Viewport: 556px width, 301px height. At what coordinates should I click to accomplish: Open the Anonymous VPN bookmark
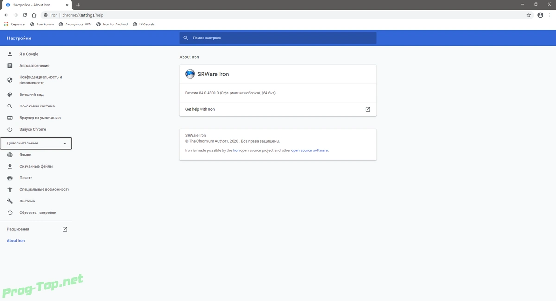pyautogui.click(x=75, y=24)
